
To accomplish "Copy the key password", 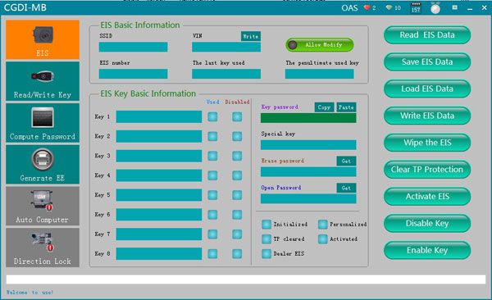I will point(324,107).
